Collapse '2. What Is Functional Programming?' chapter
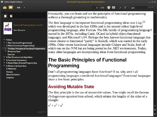The width and height of the screenshot is (157, 117). coord(4,45)
